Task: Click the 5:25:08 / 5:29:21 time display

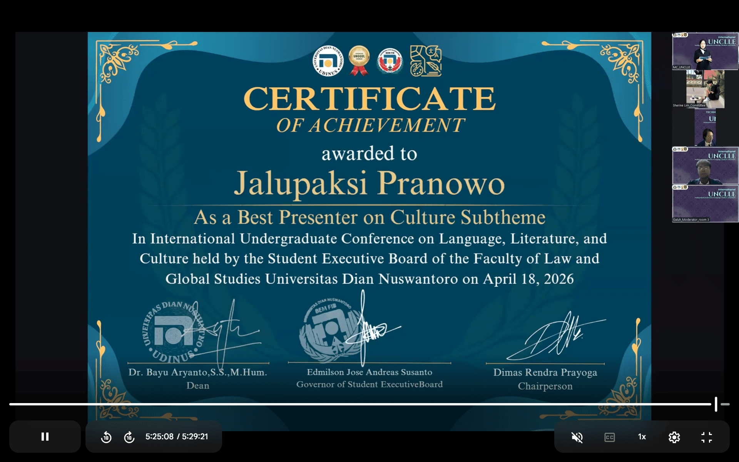Action: pos(177,437)
